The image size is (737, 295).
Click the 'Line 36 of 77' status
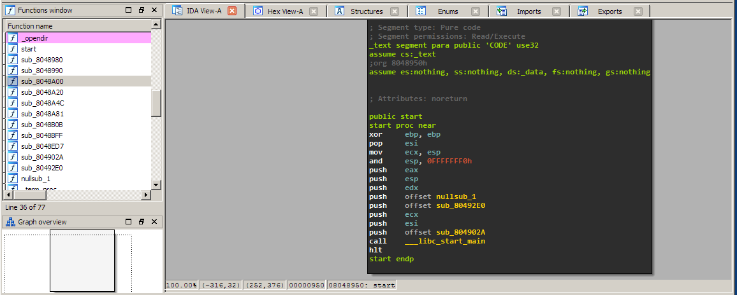[x=26, y=207]
